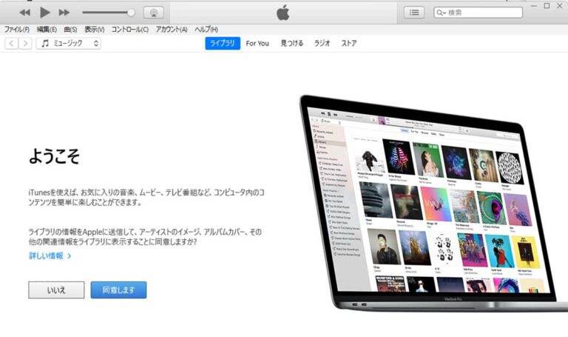Switch to the ラジオ tab
Viewport: 568px width, 337px height.
322,44
